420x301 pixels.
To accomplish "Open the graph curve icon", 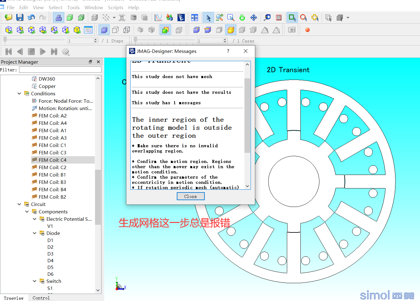I will pos(158,18).
